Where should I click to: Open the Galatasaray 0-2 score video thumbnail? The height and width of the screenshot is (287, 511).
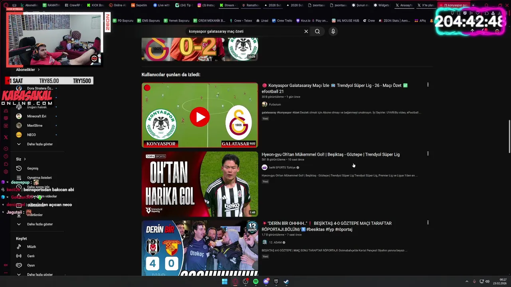(x=200, y=49)
